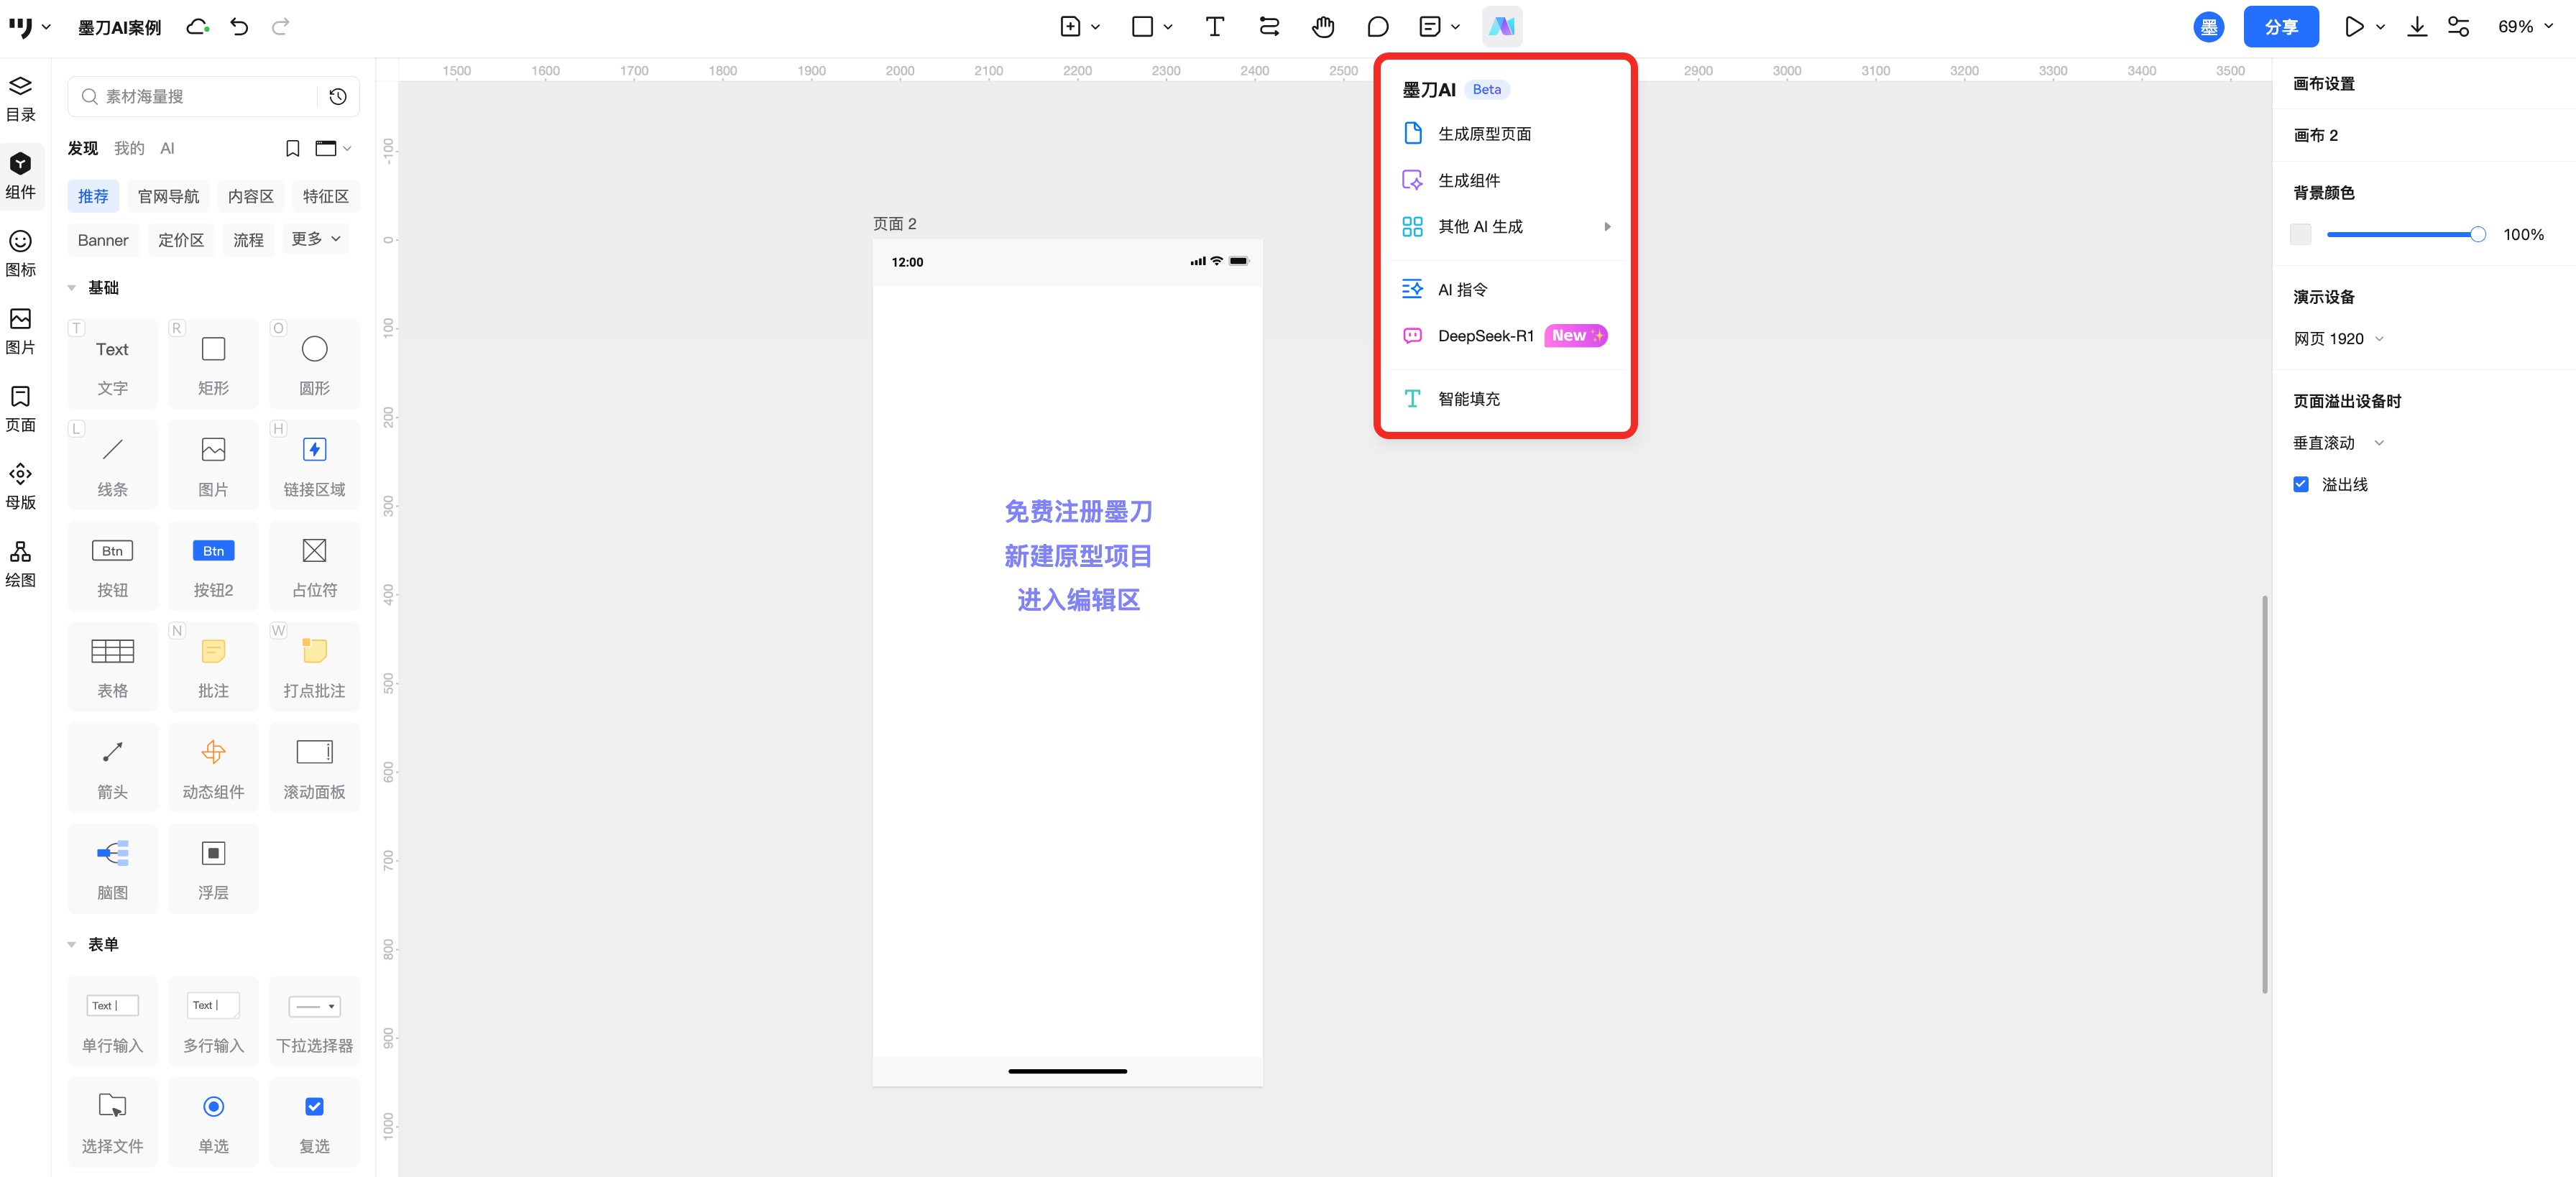2576x1177 pixels.
Task: Click the undo arrow icon
Action: (239, 27)
